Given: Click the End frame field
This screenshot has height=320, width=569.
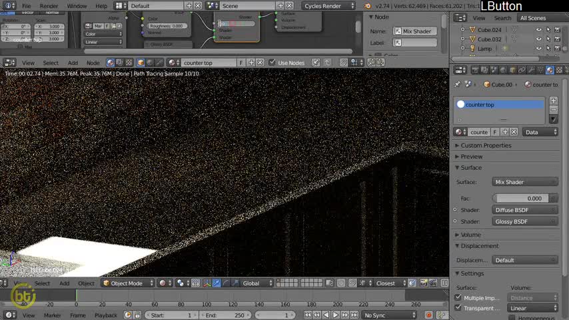Looking at the screenshot, I should click(x=224, y=315).
